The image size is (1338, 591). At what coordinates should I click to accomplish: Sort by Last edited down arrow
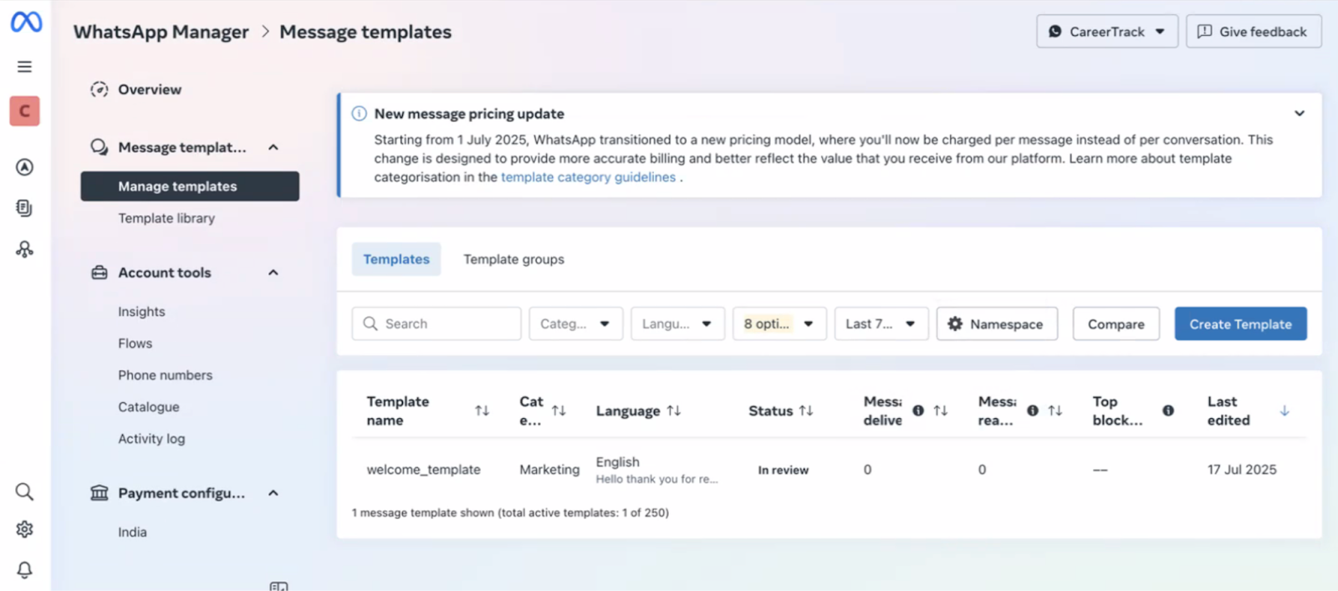click(1284, 410)
